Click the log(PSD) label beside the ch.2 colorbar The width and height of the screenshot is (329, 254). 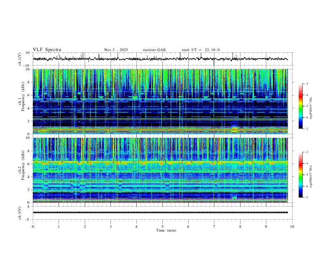(x=311, y=176)
